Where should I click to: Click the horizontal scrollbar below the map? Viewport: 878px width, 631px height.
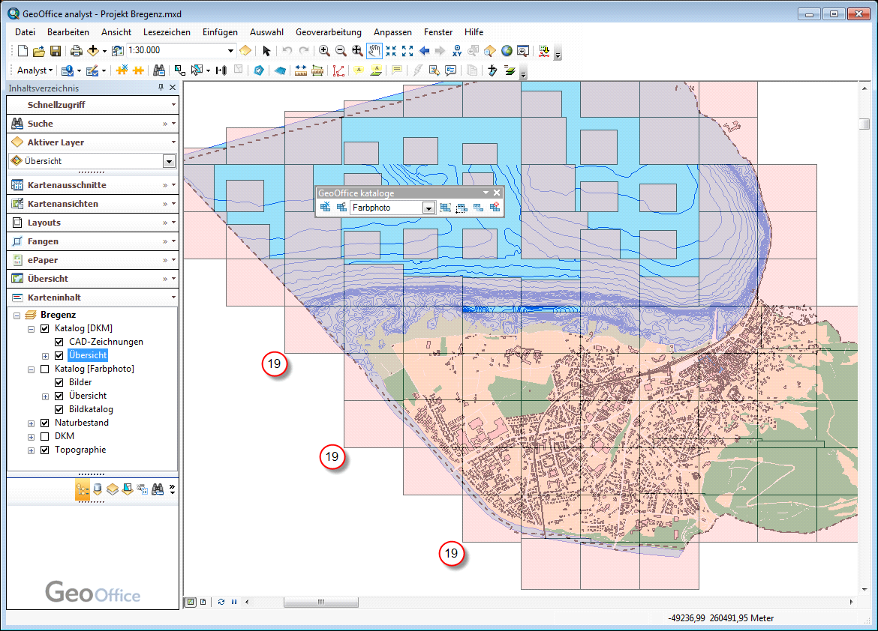[x=321, y=602]
